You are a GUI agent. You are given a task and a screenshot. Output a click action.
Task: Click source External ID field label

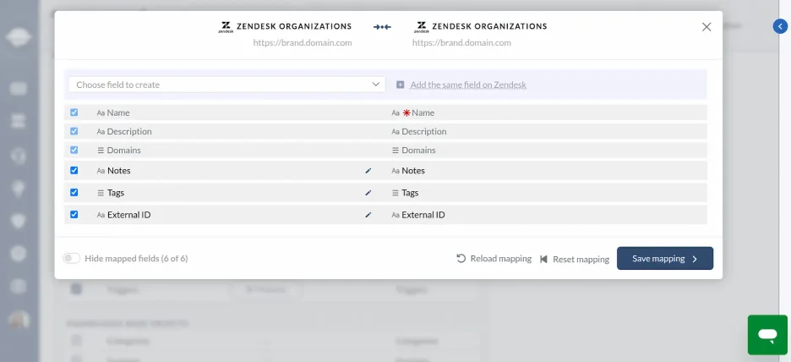129,215
